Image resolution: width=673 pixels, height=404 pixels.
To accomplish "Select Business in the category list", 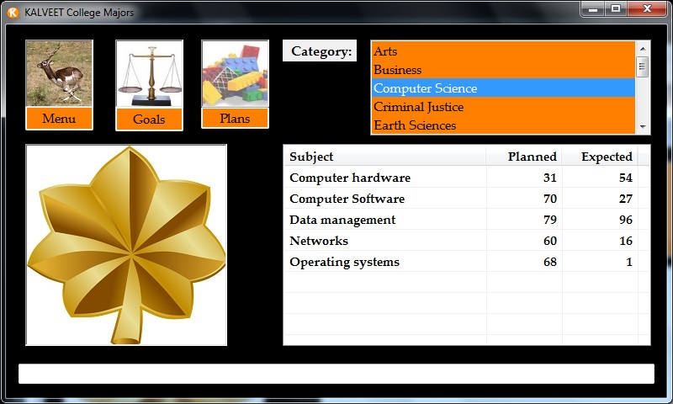I will (503, 70).
